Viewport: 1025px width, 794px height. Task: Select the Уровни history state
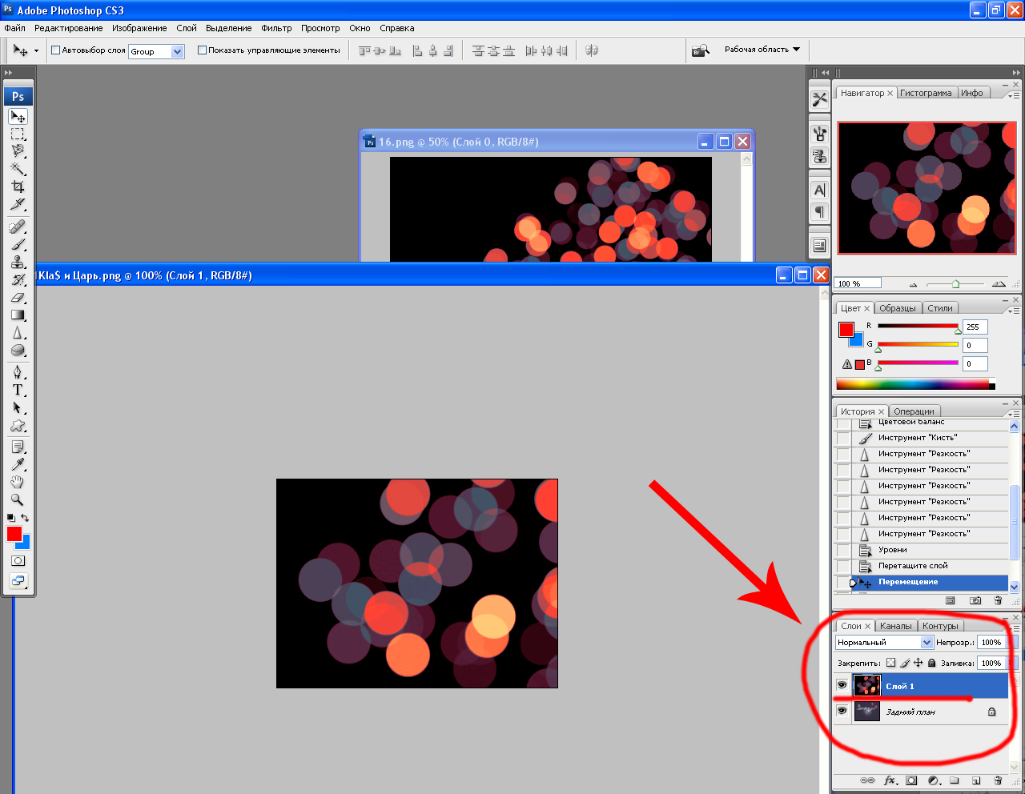point(892,550)
